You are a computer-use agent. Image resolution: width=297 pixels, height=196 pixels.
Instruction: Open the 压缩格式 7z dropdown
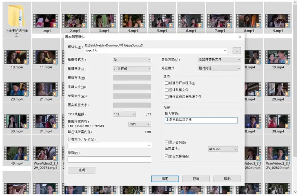132,60
